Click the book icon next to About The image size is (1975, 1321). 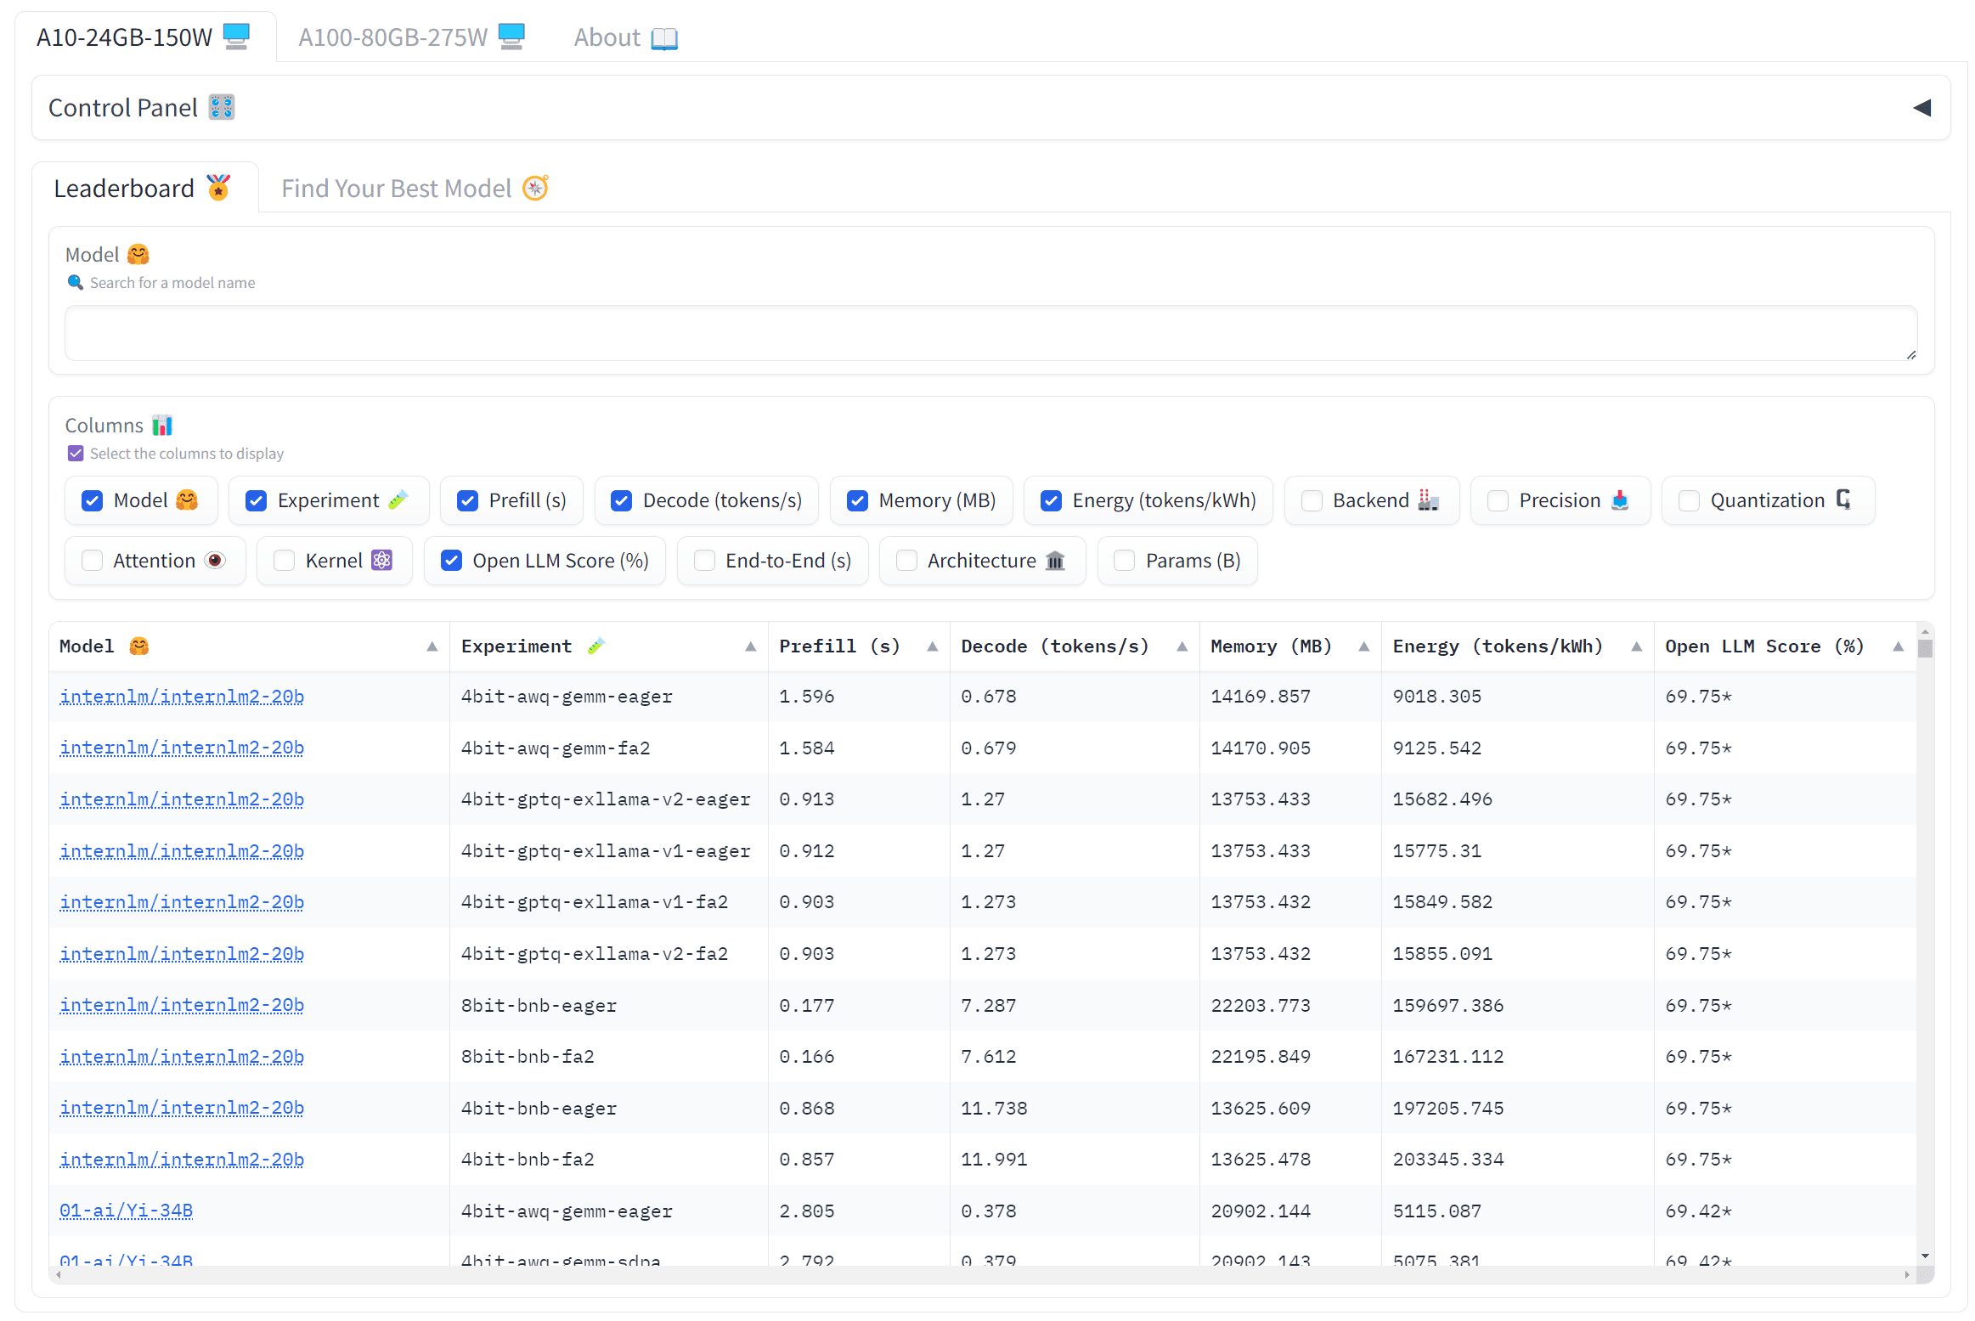click(x=664, y=37)
